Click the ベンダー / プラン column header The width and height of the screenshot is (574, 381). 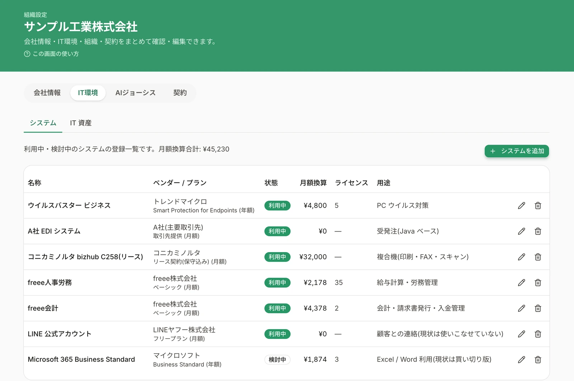(x=180, y=183)
